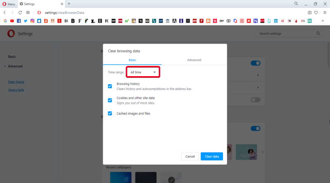Open the Time range dropdown
Viewport: 330px width, 183px height.
click(143, 72)
